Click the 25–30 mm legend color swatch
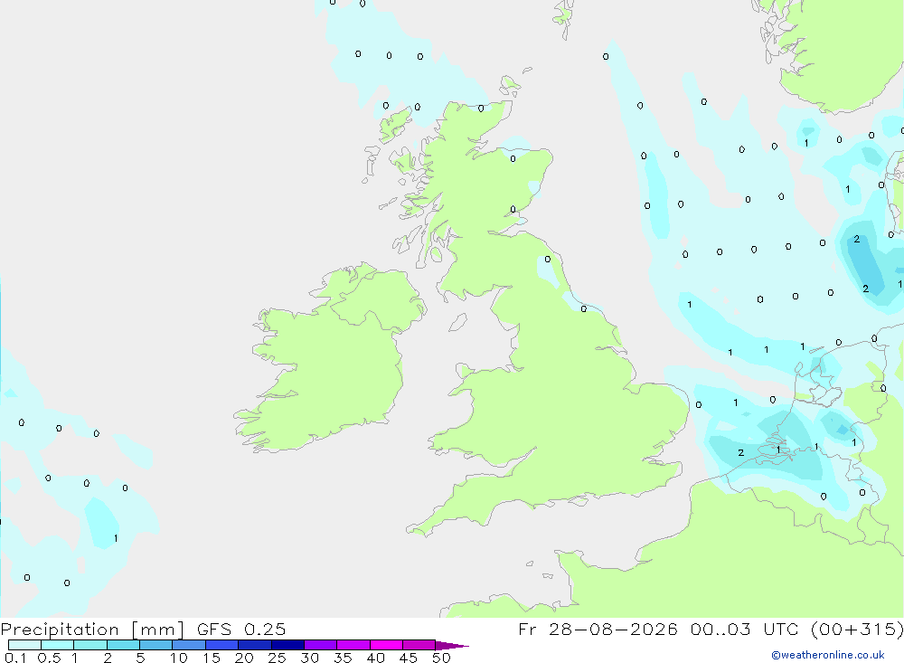This screenshot has height=663, width=904. tap(287, 645)
